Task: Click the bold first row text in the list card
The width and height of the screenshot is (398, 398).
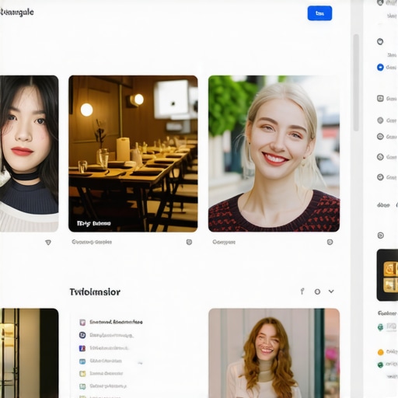Action: (x=116, y=322)
